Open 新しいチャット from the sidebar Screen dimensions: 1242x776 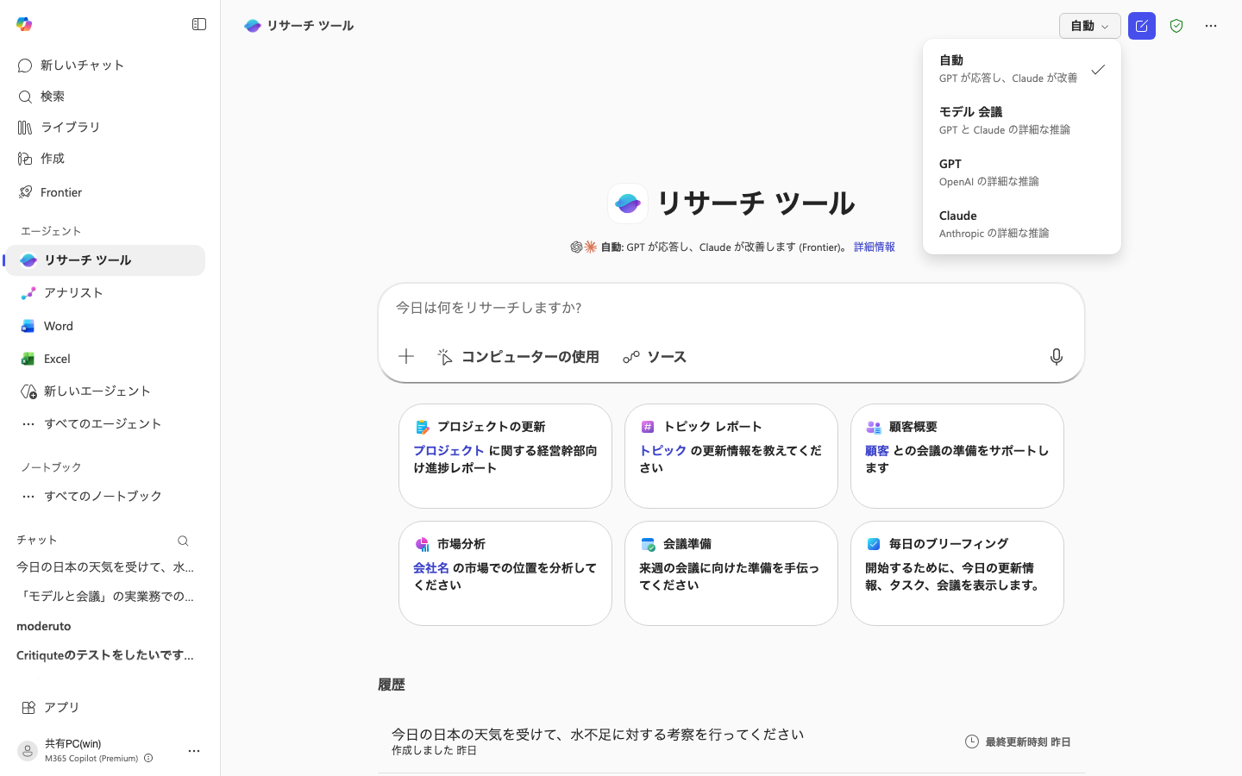(x=83, y=65)
